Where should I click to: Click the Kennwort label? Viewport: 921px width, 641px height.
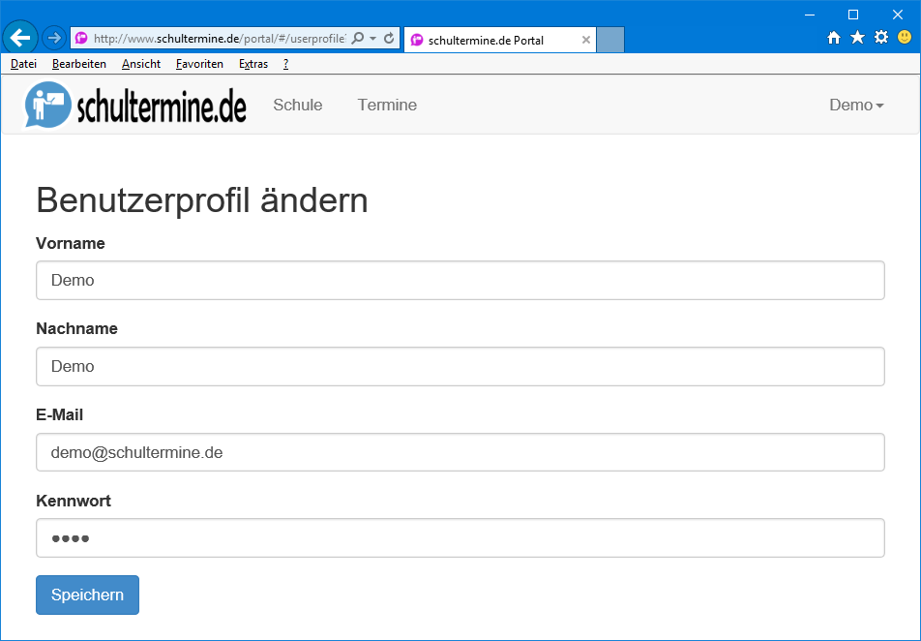pos(74,501)
